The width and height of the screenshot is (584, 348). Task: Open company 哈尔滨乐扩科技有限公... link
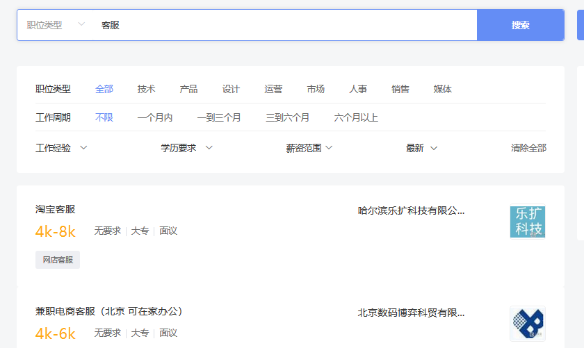coord(411,210)
